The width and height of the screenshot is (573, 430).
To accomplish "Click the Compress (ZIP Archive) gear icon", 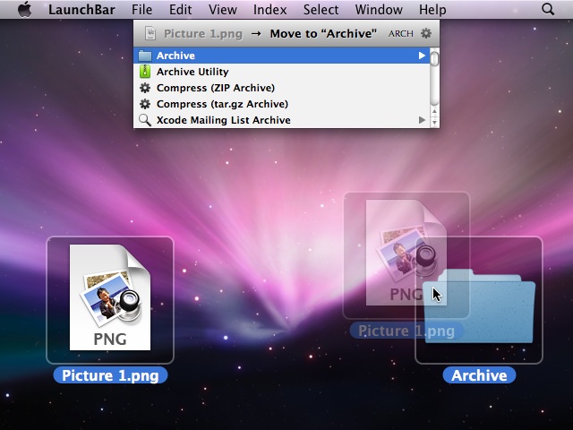I will click(x=145, y=88).
